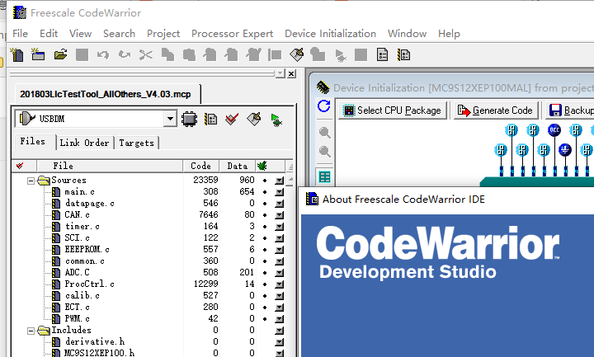Viewport: 594px width, 357px height.
Task: Open the USBDM target dropdown
Action: click(170, 120)
